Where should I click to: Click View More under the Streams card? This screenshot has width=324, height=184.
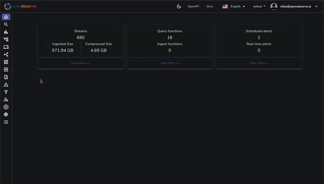[81, 63]
